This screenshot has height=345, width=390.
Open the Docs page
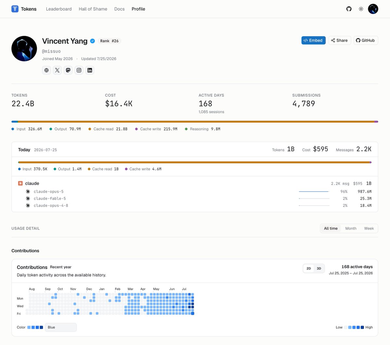tap(119, 9)
